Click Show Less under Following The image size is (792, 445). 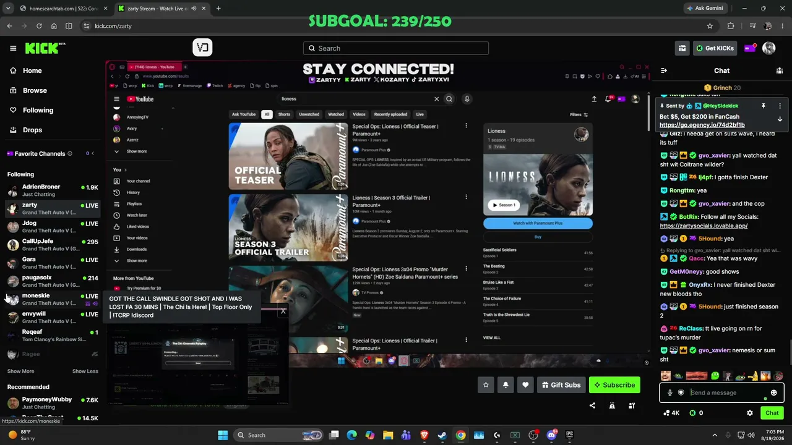(x=85, y=371)
